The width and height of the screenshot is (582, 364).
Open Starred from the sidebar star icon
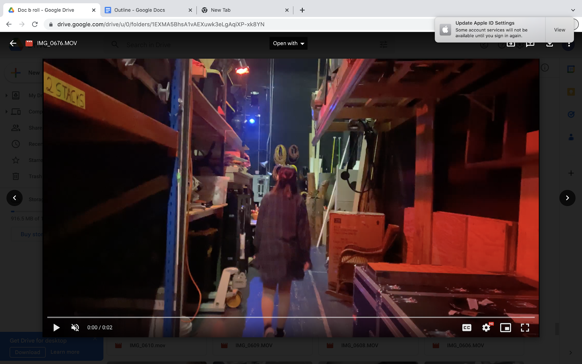tap(16, 160)
